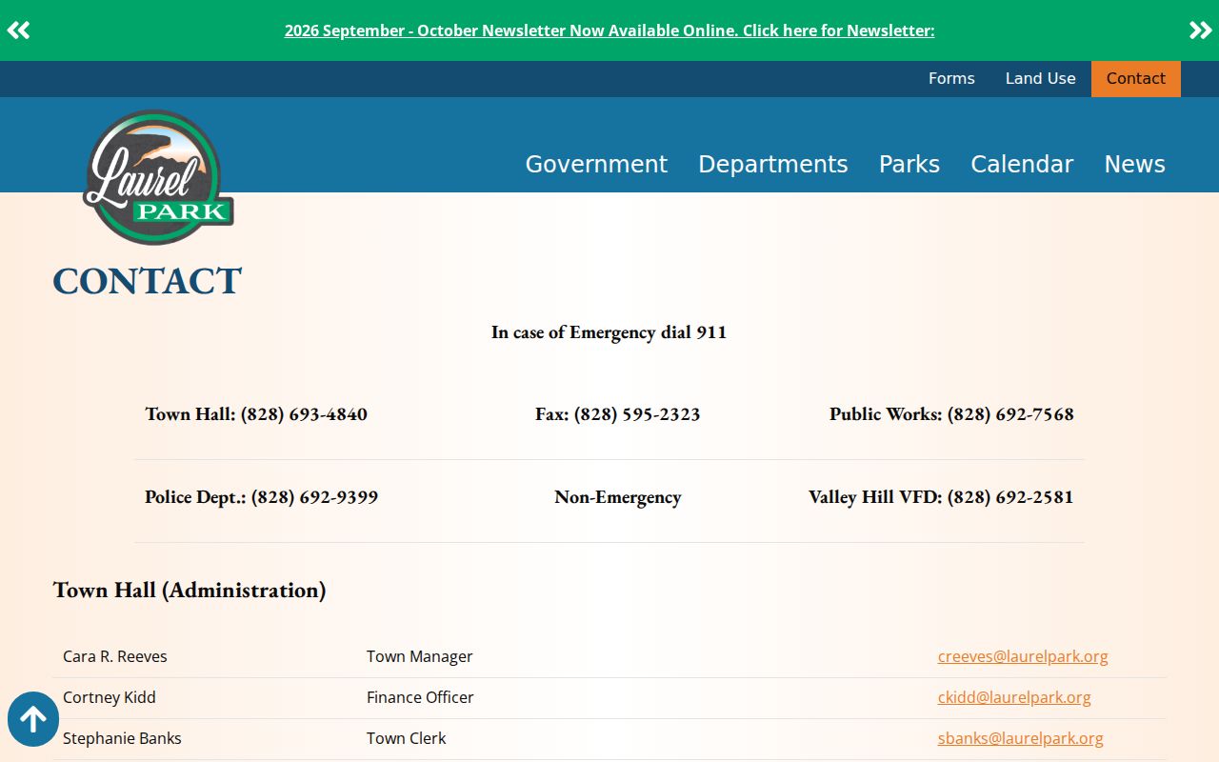
Task: Open the Parks menu
Action: 909,164
